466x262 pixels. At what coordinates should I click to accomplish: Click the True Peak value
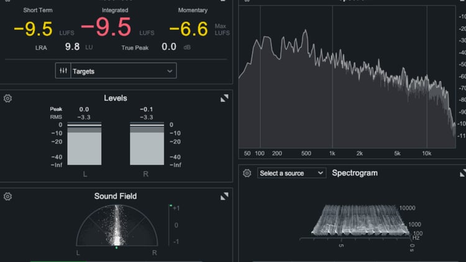[169, 47]
